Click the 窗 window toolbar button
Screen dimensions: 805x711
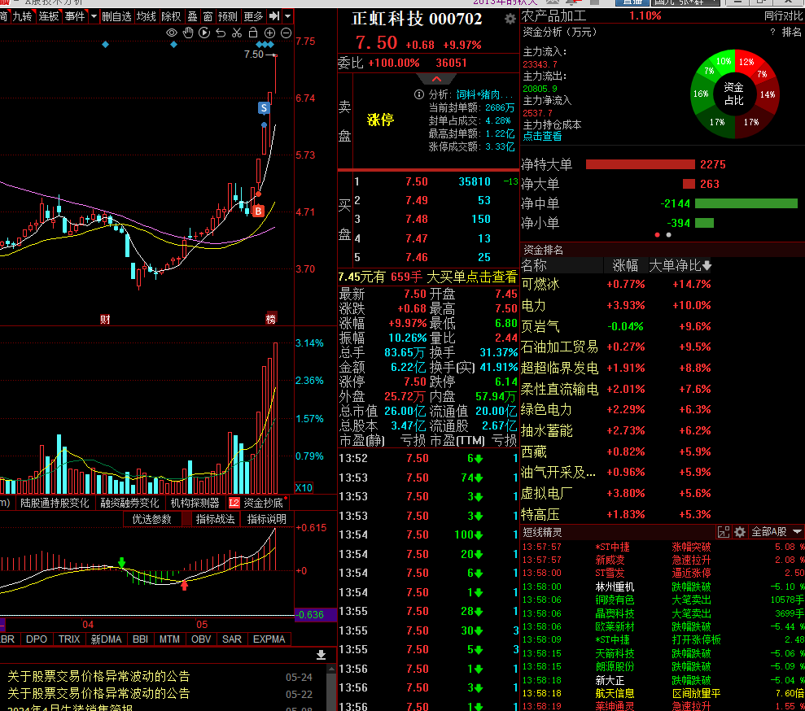(x=208, y=16)
